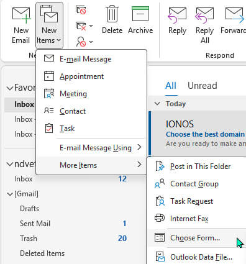Open the Junk block sender dropdown
Screen dimensions: 246x264
coord(84,42)
